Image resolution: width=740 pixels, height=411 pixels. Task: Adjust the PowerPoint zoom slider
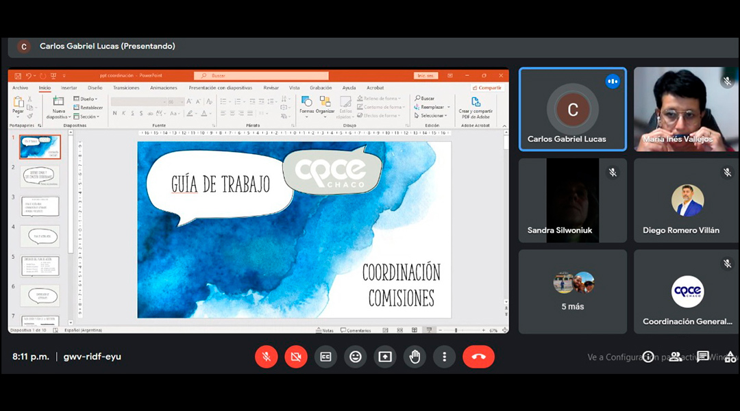(x=456, y=330)
